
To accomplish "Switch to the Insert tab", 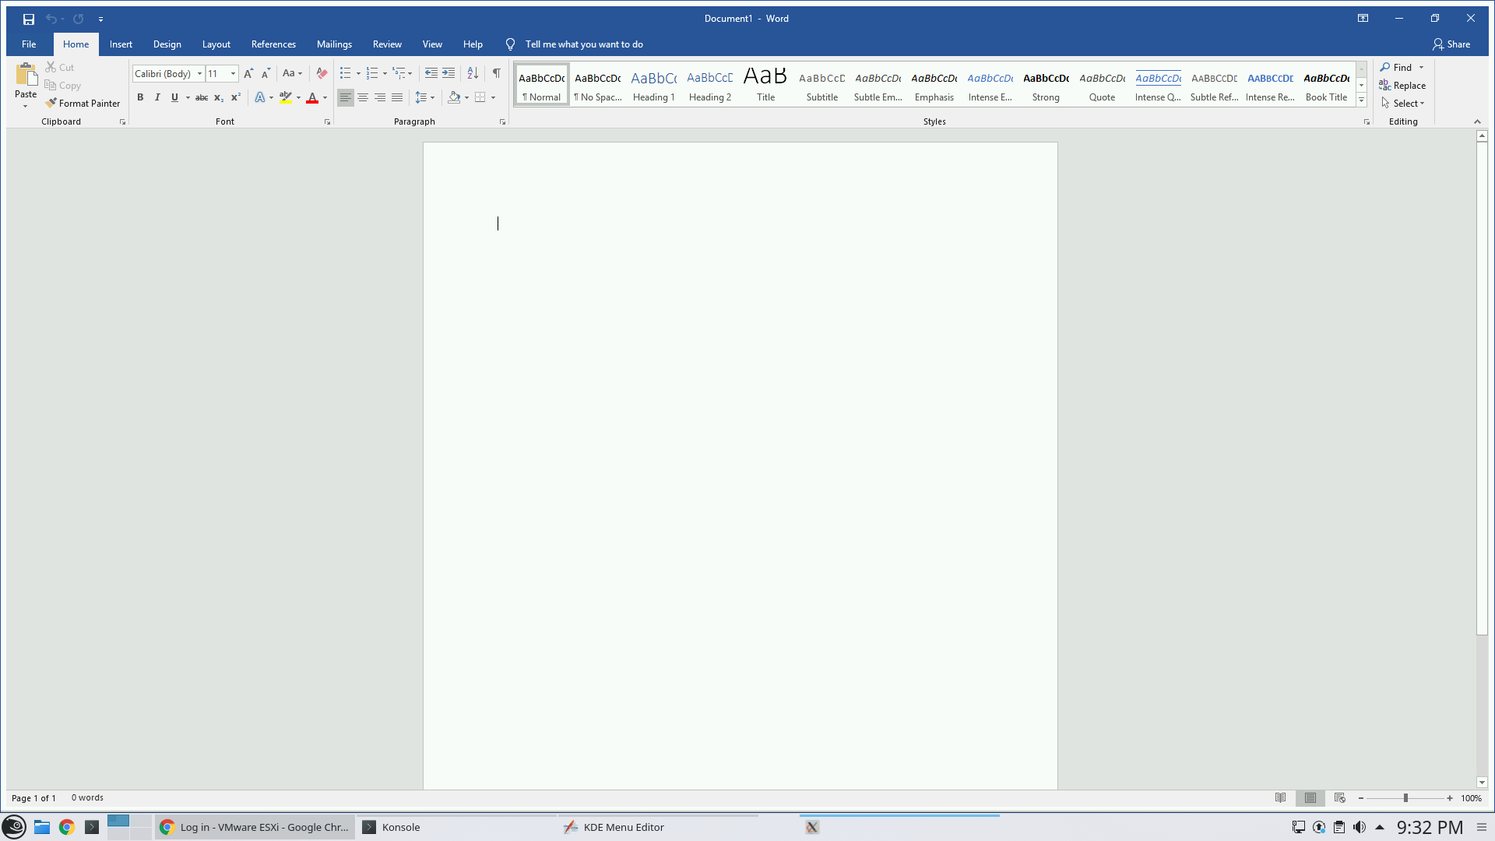I will pos(121,44).
